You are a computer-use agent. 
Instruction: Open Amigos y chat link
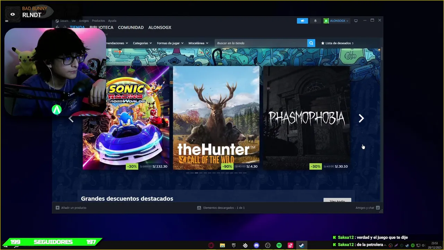point(365,208)
